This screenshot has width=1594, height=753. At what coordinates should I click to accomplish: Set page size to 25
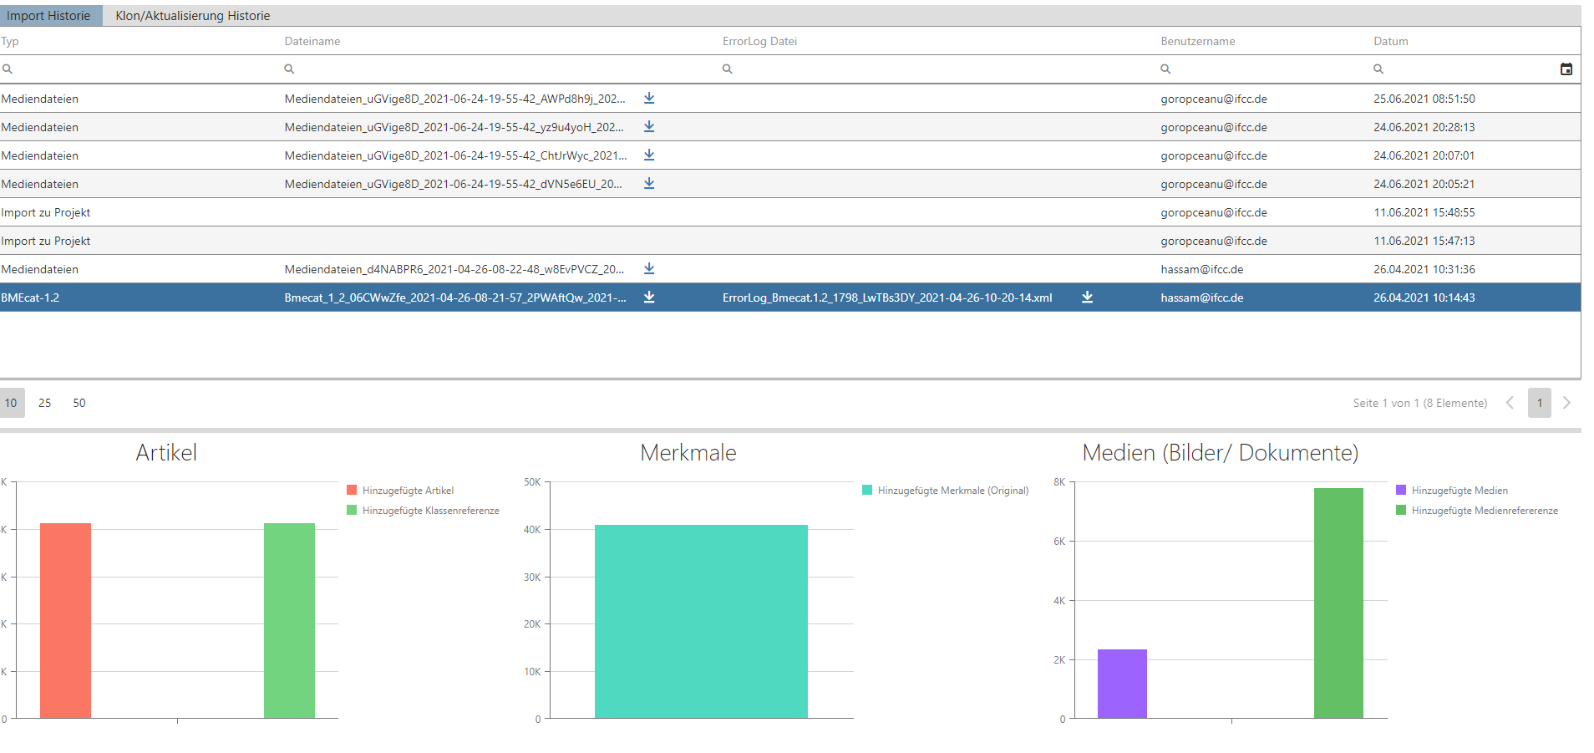point(45,403)
